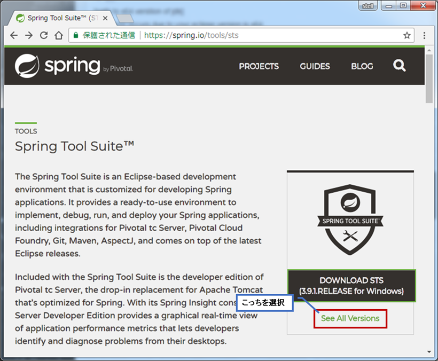Open the GUIDES menu item
438x361 pixels.
[315, 66]
